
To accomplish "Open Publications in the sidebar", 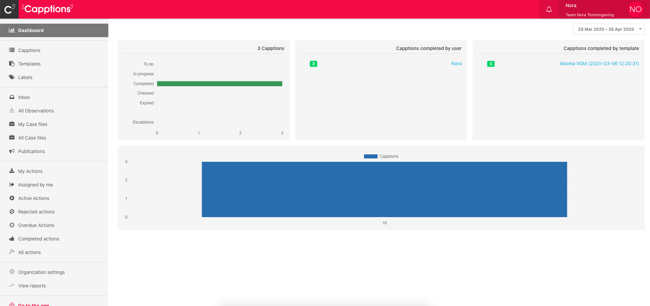I will 54,151.
